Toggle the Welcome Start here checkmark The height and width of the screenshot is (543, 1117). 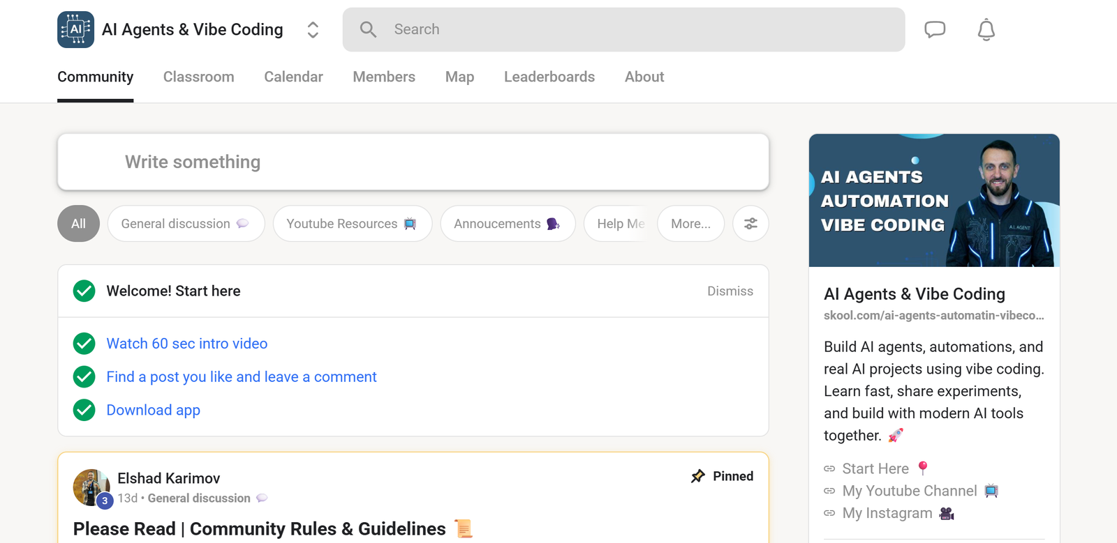84,291
